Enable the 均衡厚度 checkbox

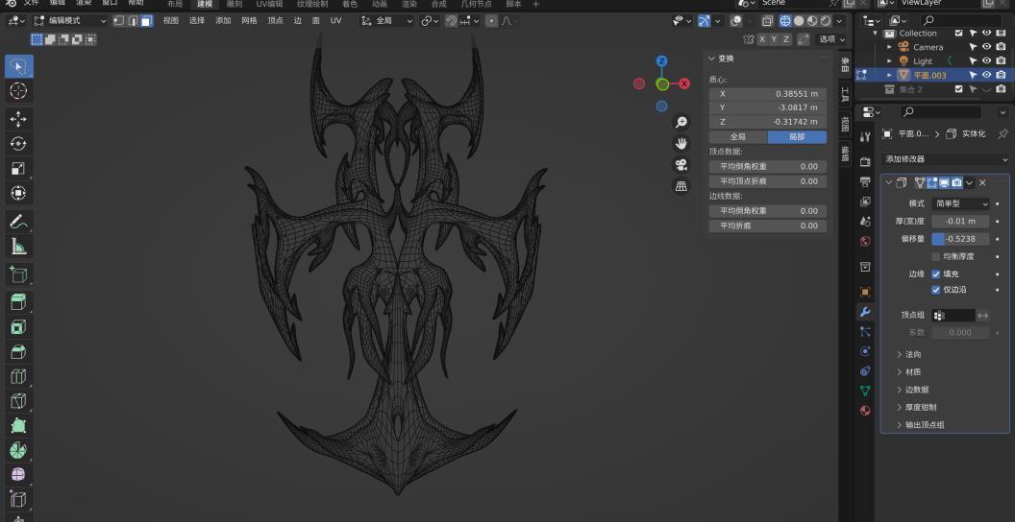coord(936,257)
